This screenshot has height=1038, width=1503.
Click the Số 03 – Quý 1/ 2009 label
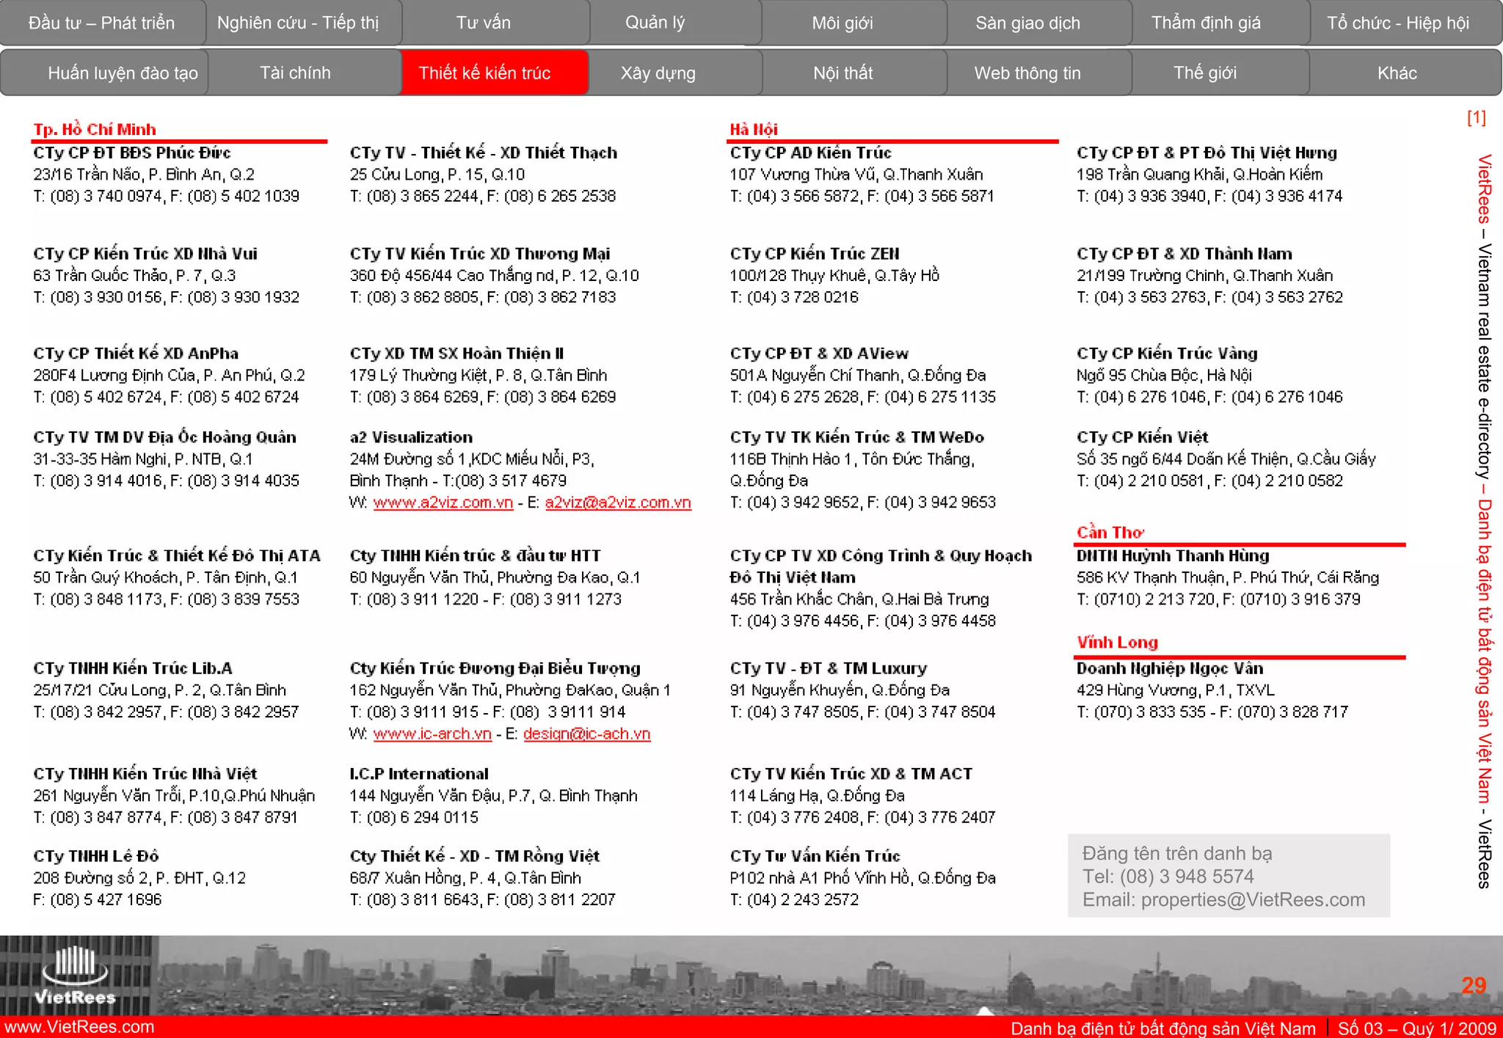[1417, 1028]
